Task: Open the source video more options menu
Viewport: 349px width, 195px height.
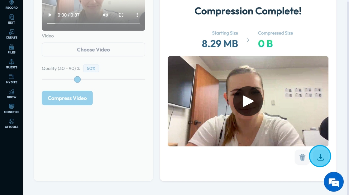Action: coord(137,15)
